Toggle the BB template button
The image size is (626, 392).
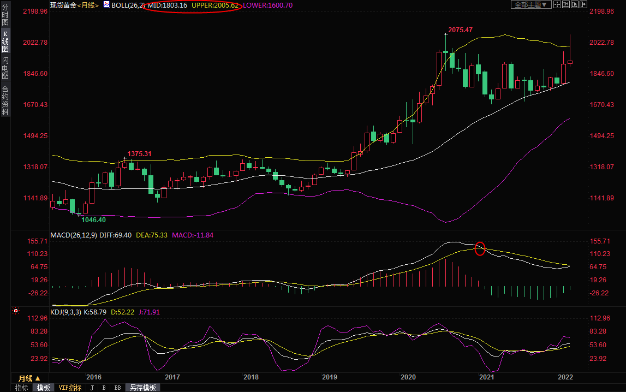117,388
